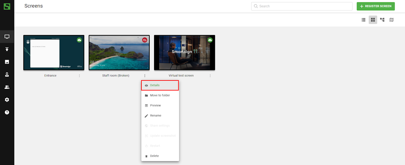Image resolution: width=405 pixels, height=165 pixels.
Task: Switch to grid thumbnail view
Action: [x=373, y=20]
